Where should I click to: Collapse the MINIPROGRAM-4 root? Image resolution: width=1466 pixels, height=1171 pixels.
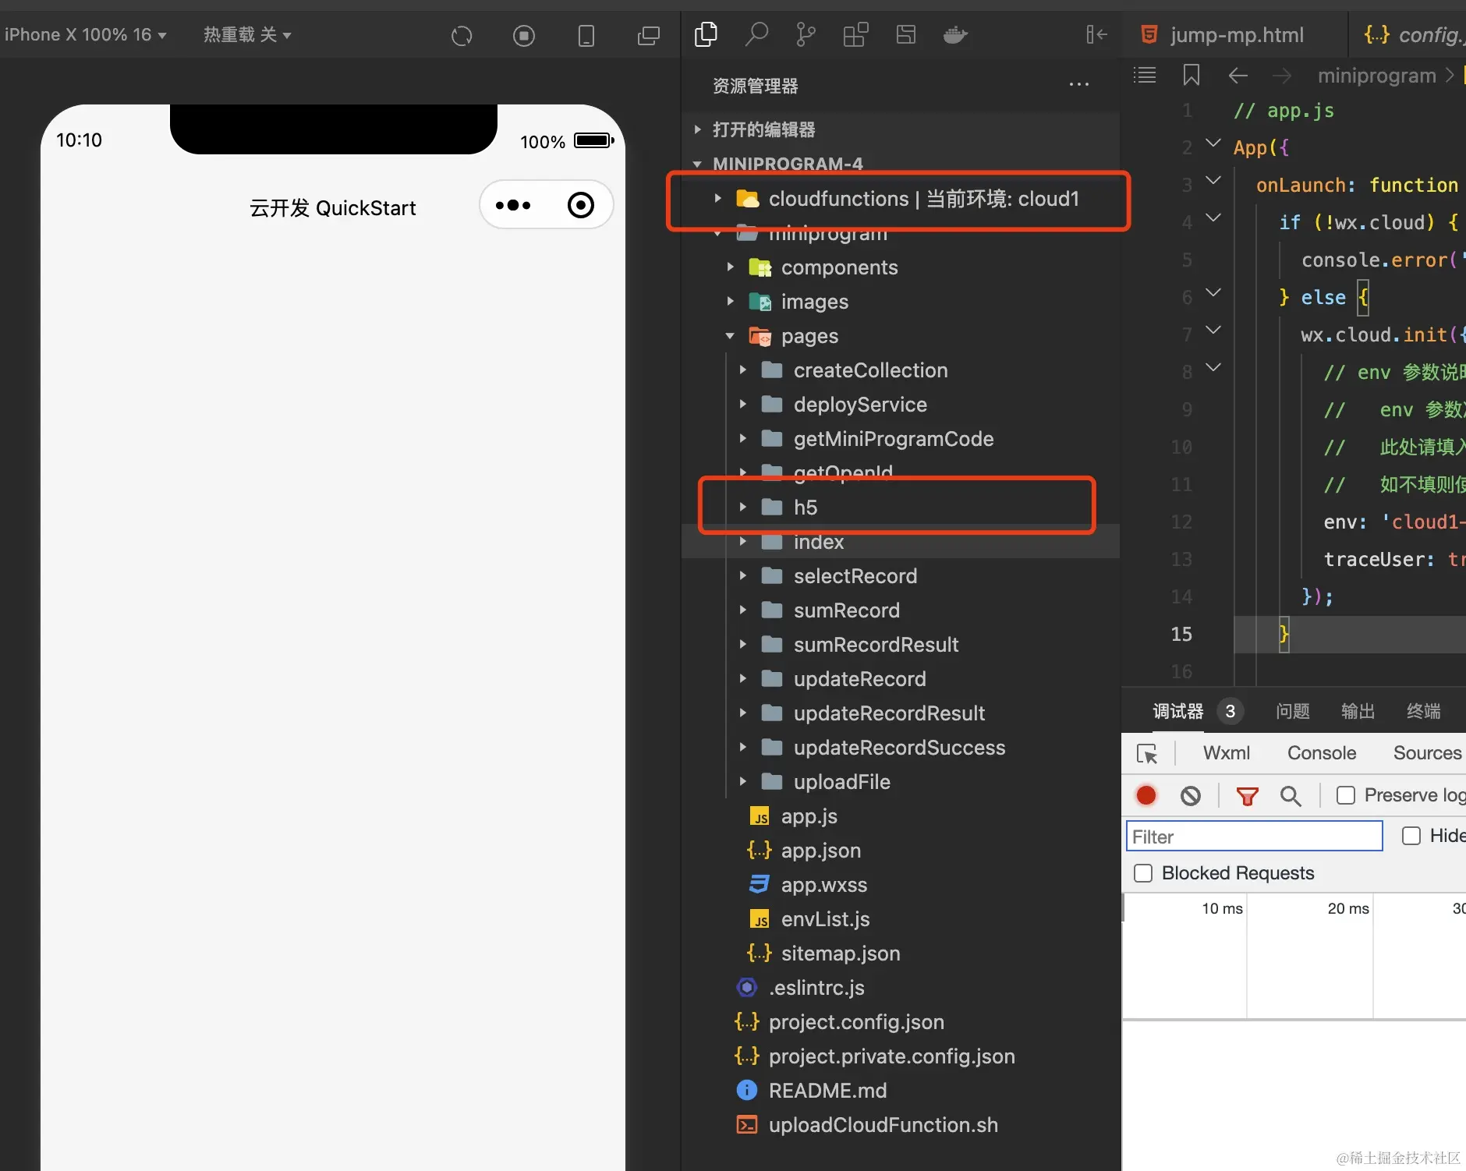pyautogui.click(x=697, y=164)
